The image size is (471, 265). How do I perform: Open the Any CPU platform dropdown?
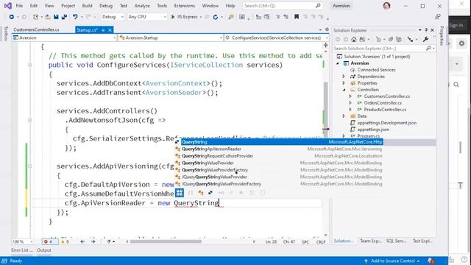click(x=147, y=17)
